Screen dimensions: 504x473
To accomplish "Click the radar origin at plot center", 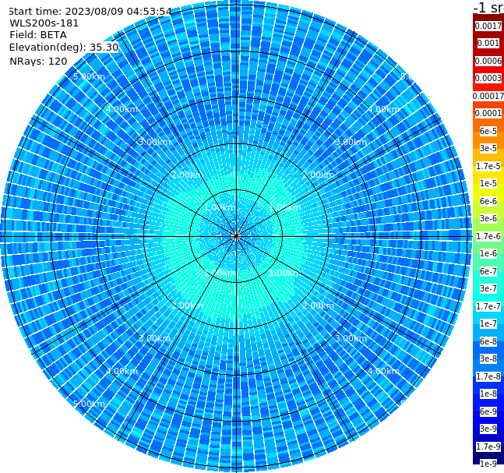I will [x=236, y=236].
